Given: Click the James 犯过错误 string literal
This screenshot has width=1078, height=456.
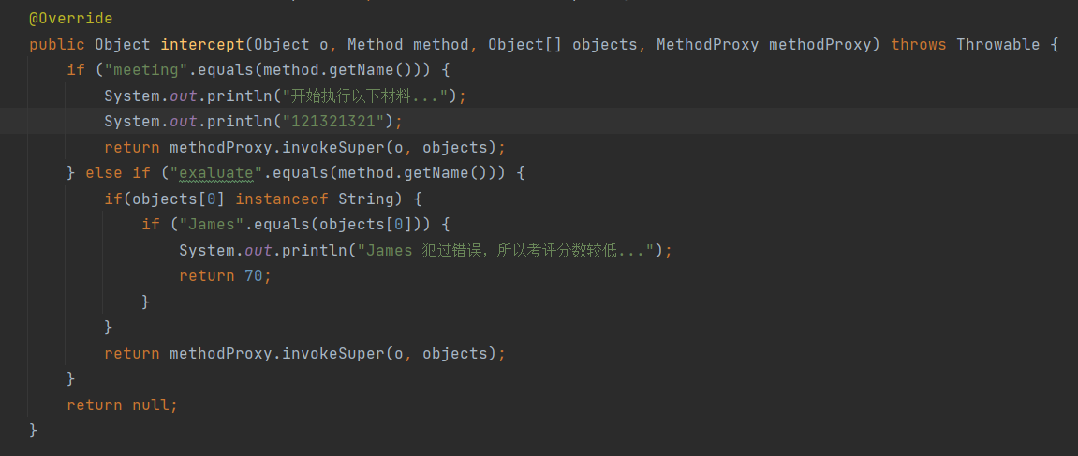Looking at the screenshot, I should pos(500,251).
